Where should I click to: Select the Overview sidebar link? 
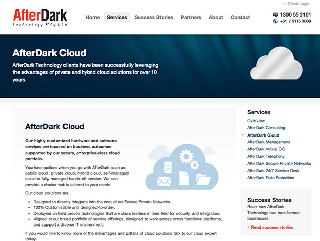pyautogui.click(x=256, y=120)
